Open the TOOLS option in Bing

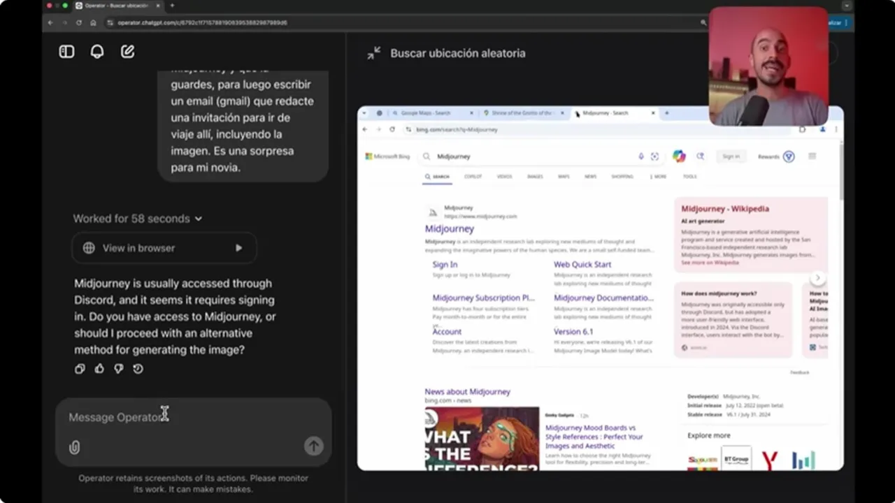pos(690,177)
